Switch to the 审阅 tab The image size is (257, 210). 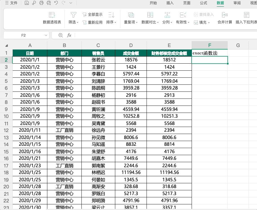tap(237, 3)
